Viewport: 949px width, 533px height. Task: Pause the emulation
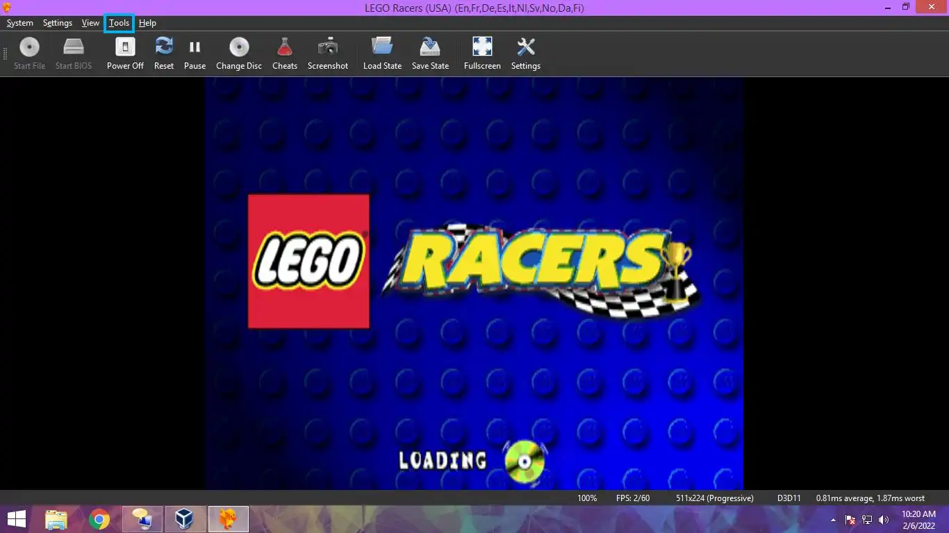click(195, 54)
